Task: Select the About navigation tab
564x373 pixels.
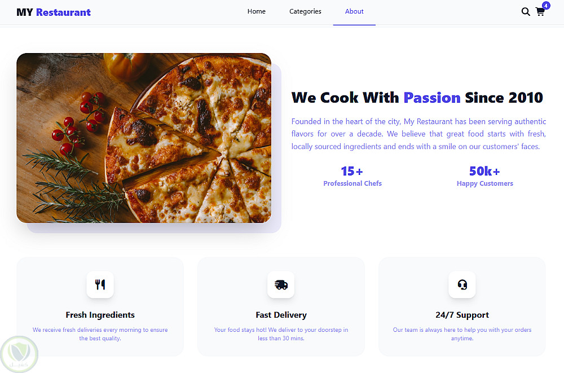Action: pyautogui.click(x=354, y=11)
